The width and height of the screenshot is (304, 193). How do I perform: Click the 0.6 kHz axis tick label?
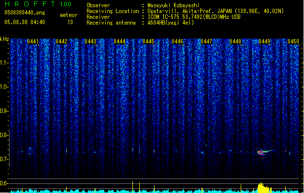click(4, 183)
